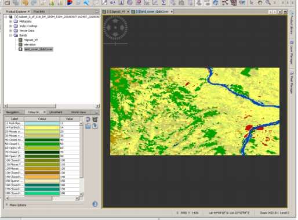
Task: Click the value cell showing 120
Action: (x=70, y=168)
